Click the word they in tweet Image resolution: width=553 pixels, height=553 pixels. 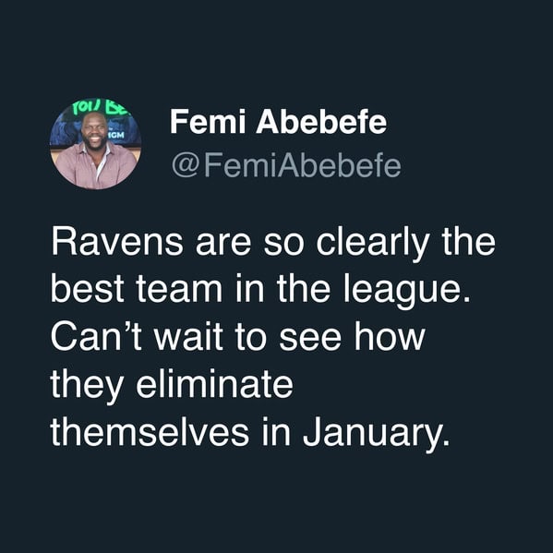(x=87, y=386)
